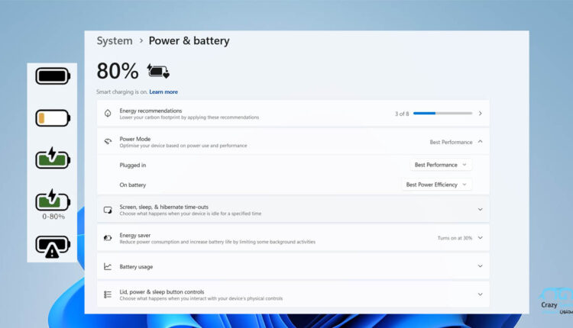This screenshot has width=573, height=328.
Task: Open the On battery power mode dropdown
Action: pos(437,185)
